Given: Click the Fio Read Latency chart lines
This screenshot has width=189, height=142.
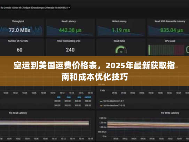Looking at the screenshot, I should coord(45,123).
